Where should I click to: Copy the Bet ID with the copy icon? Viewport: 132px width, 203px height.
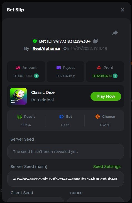pyautogui.click(x=95, y=41)
